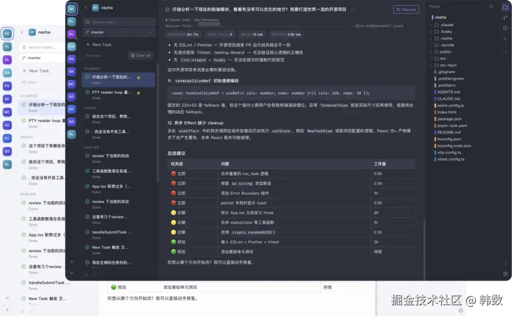Click back arrow beside nezha in dark window
Screen dimensions: 512x316
coord(85,8)
